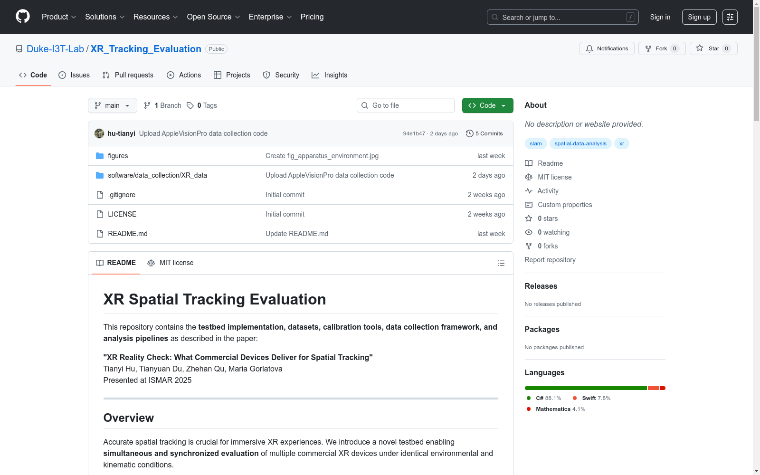Open the XR_Tracking_Evaluation repository link

coord(146,49)
